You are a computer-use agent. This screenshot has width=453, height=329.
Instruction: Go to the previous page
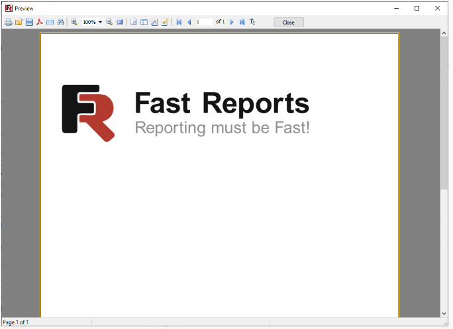pyautogui.click(x=189, y=22)
